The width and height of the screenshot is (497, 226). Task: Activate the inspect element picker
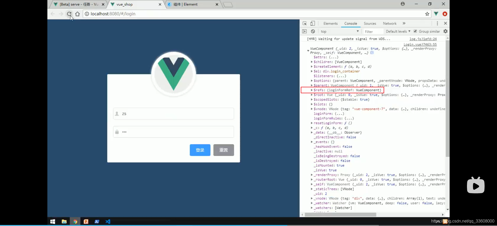point(305,24)
